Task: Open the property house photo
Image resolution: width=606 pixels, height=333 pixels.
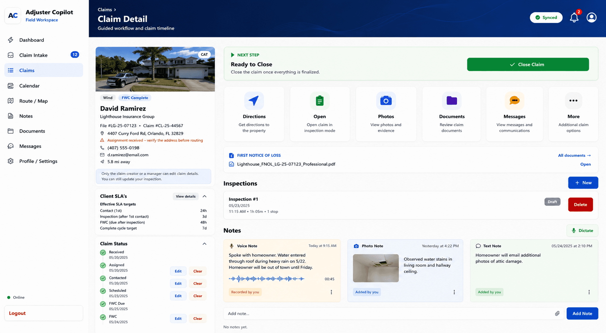Action: coord(155,69)
